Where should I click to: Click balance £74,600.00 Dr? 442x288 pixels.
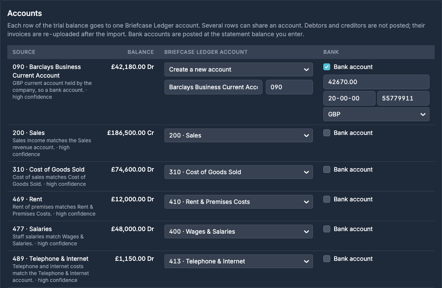(133, 169)
